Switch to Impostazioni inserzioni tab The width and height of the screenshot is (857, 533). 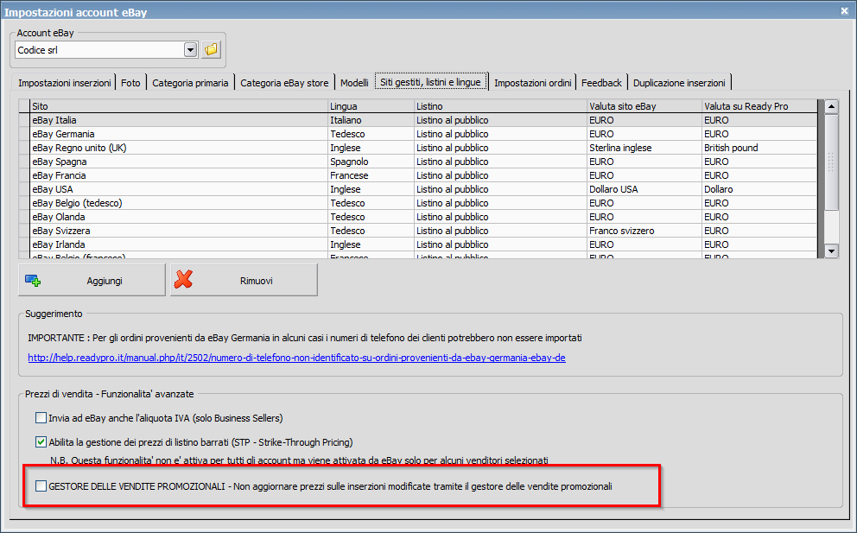65,83
